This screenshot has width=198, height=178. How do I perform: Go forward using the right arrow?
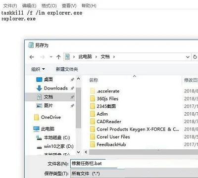[43, 57]
